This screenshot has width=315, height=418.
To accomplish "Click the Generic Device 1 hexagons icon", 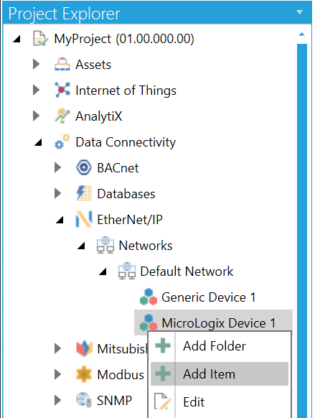I will pos(149,297).
